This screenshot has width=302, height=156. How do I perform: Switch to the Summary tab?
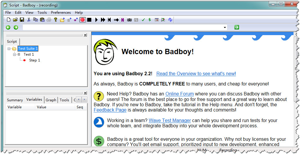15,100
